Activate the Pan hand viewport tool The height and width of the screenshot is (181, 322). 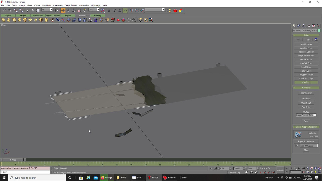click(312, 172)
